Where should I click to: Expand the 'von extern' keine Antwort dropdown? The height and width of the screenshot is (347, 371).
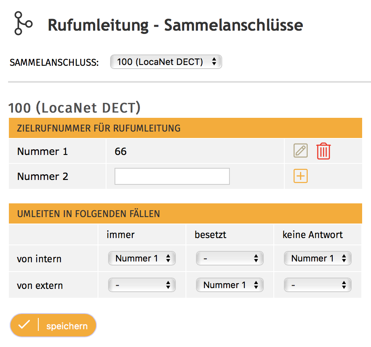(317, 285)
